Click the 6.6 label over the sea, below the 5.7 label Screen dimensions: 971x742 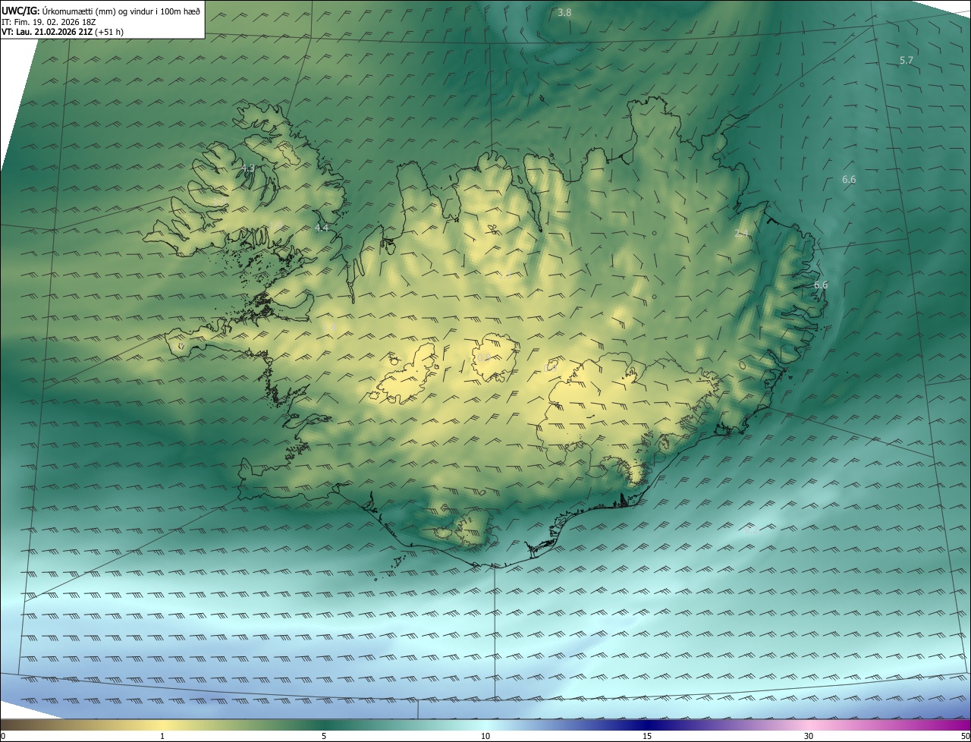849,180
